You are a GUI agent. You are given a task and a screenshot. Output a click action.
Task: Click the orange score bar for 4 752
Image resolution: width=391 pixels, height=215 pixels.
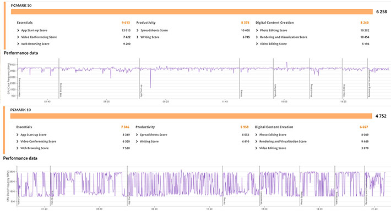tap(191, 116)
